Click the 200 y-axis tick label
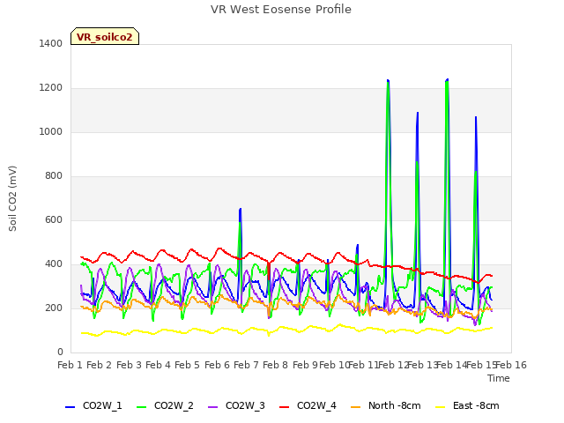Viewport: 564px width, 423px height. tap(54, 308)
